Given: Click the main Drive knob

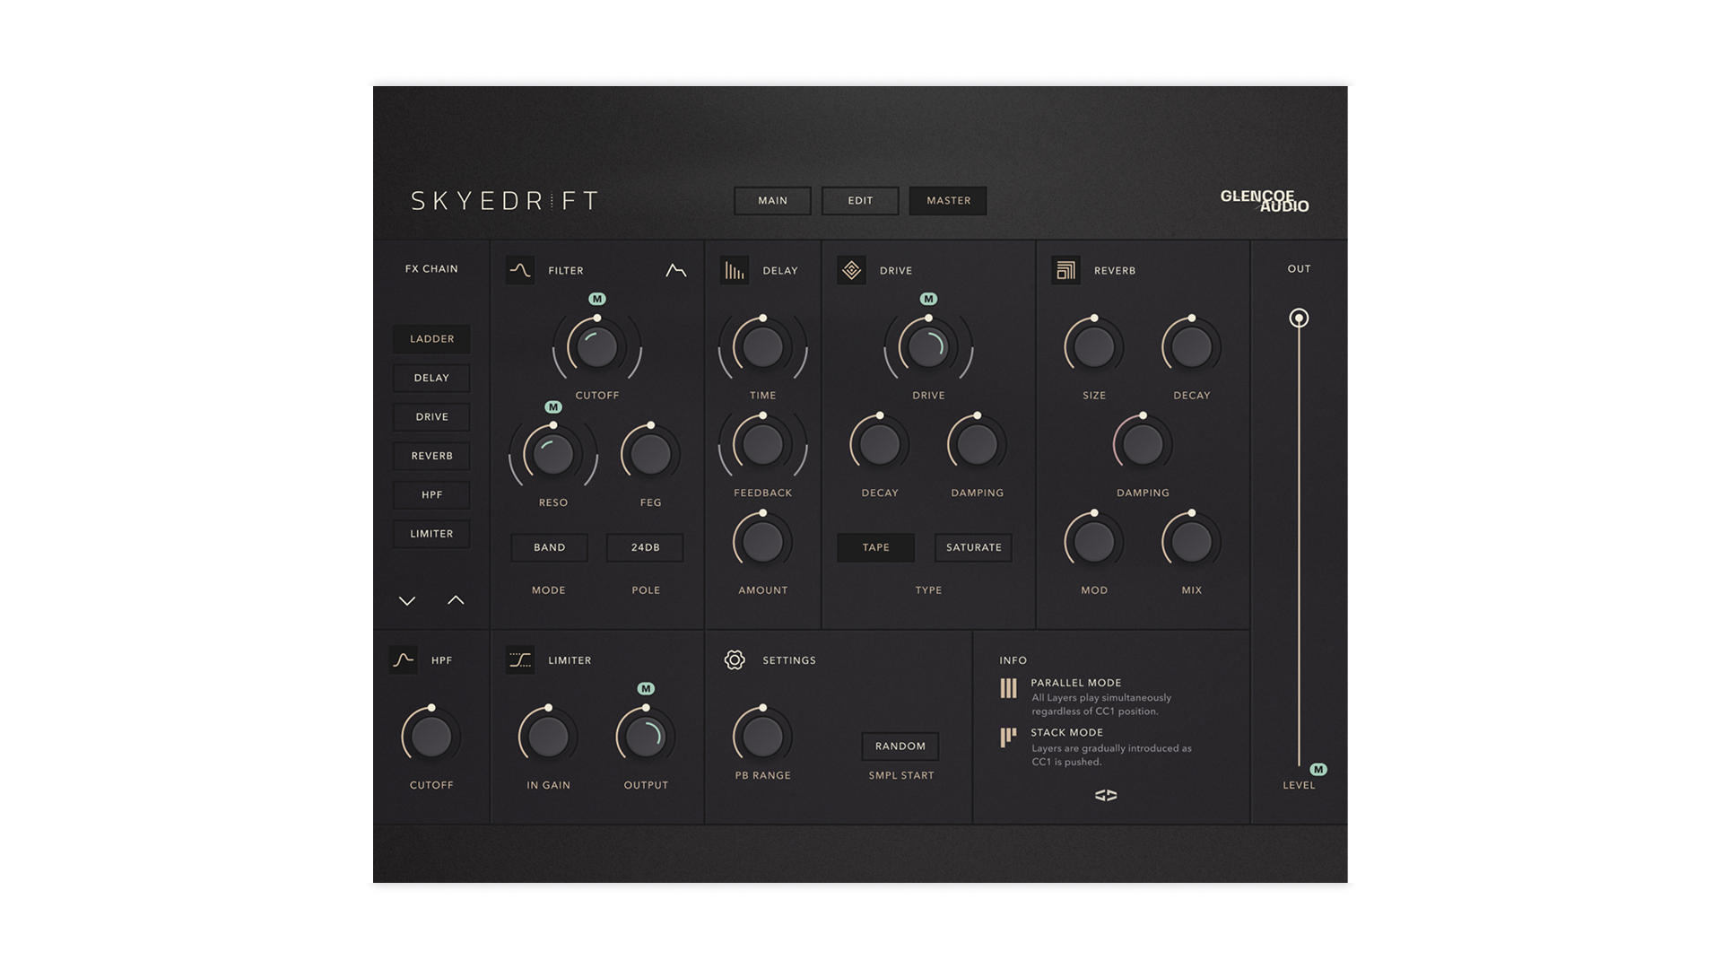Looking at the screenshot, I should [928, 347].
